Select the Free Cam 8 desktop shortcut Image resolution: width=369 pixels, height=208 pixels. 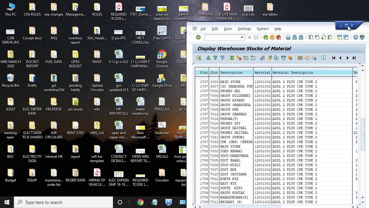(162, 33)
